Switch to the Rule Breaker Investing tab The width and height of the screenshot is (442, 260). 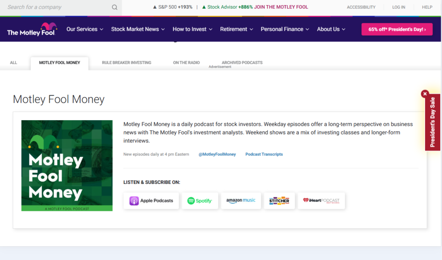[126, 62]
